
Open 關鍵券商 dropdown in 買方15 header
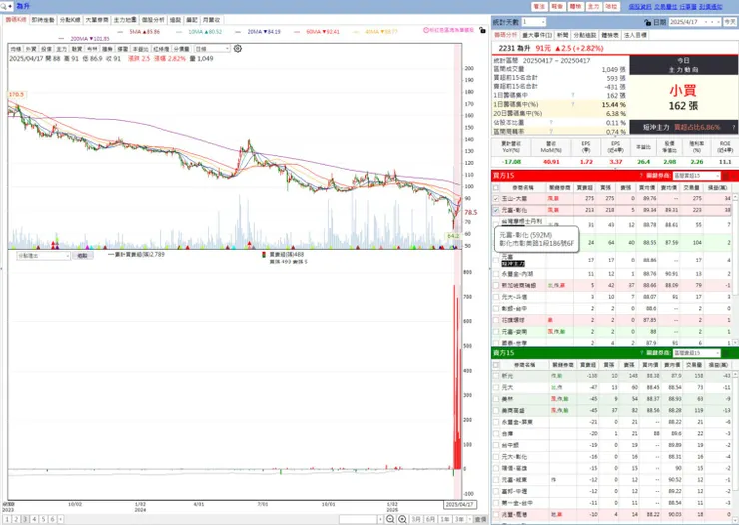pyautogui.click(x=697, y=175)
